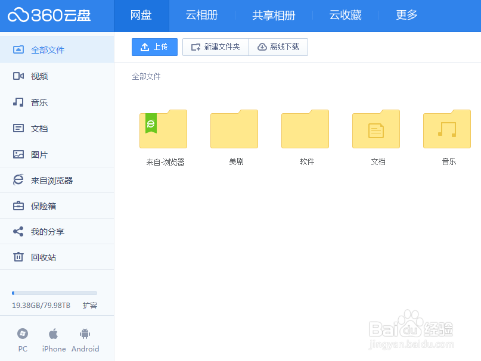Click the 19.38GB/79.98TB storage text

click(41, 306)
